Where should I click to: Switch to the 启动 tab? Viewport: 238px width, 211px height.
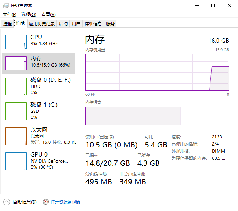[x=63, y=24]
